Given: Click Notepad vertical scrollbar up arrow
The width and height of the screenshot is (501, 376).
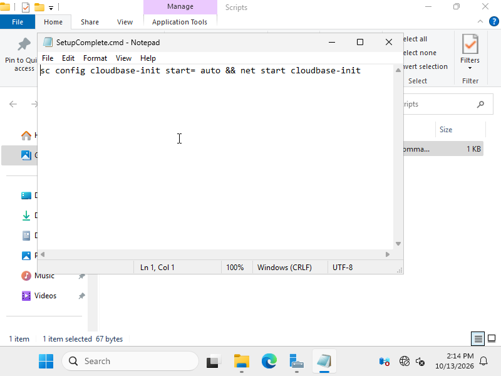Looking at the screenshot, I should point(398,70).
